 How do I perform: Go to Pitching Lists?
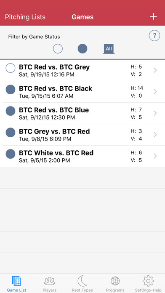[x=25, y=17]
